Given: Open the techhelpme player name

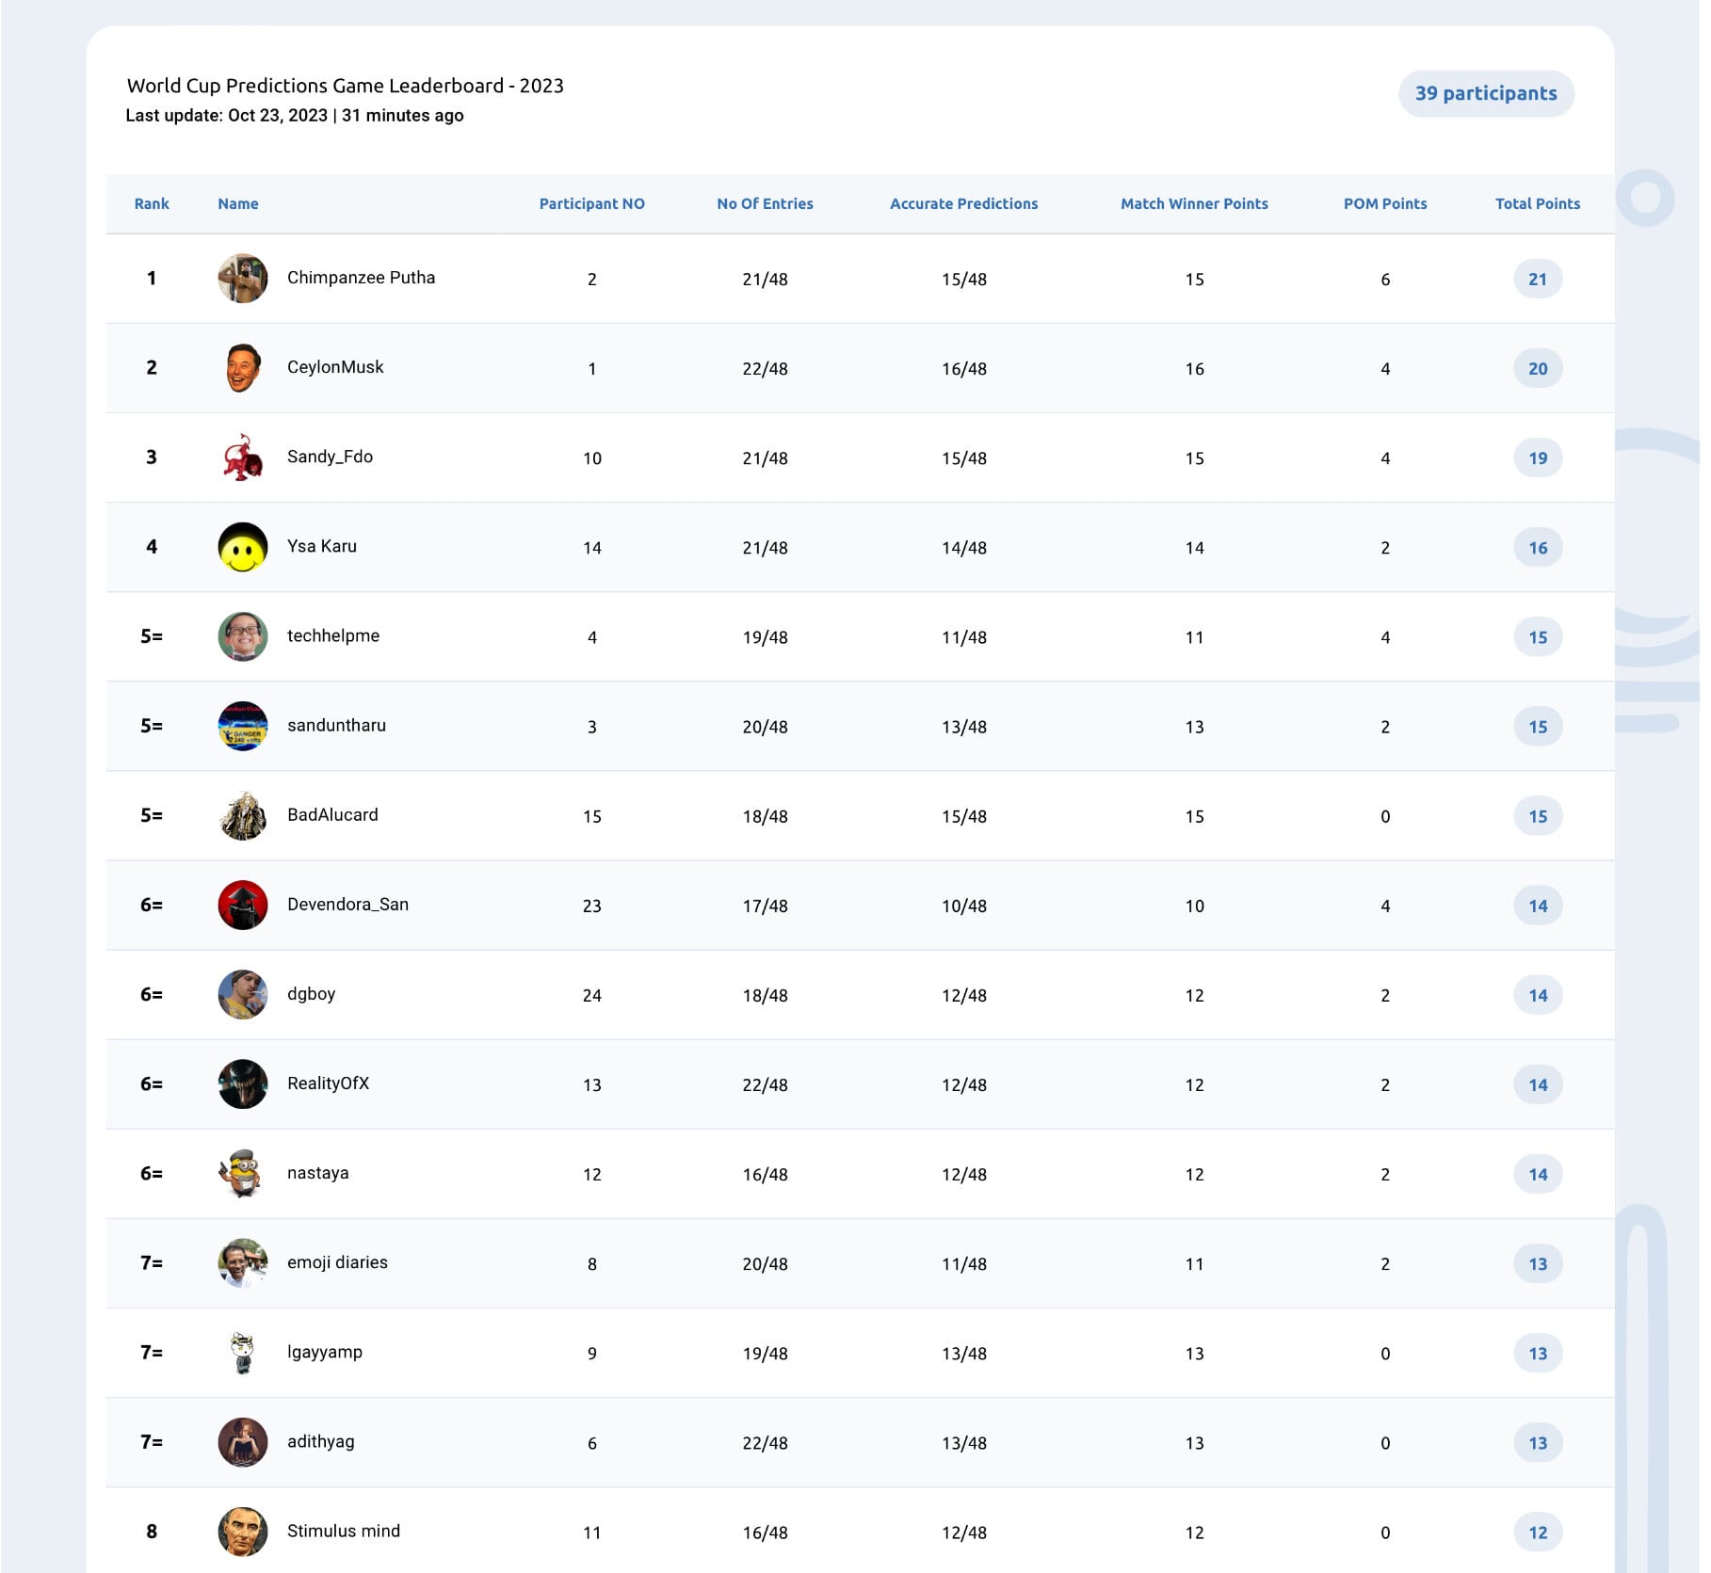Looking at the screenshot, I should [333, 635].
